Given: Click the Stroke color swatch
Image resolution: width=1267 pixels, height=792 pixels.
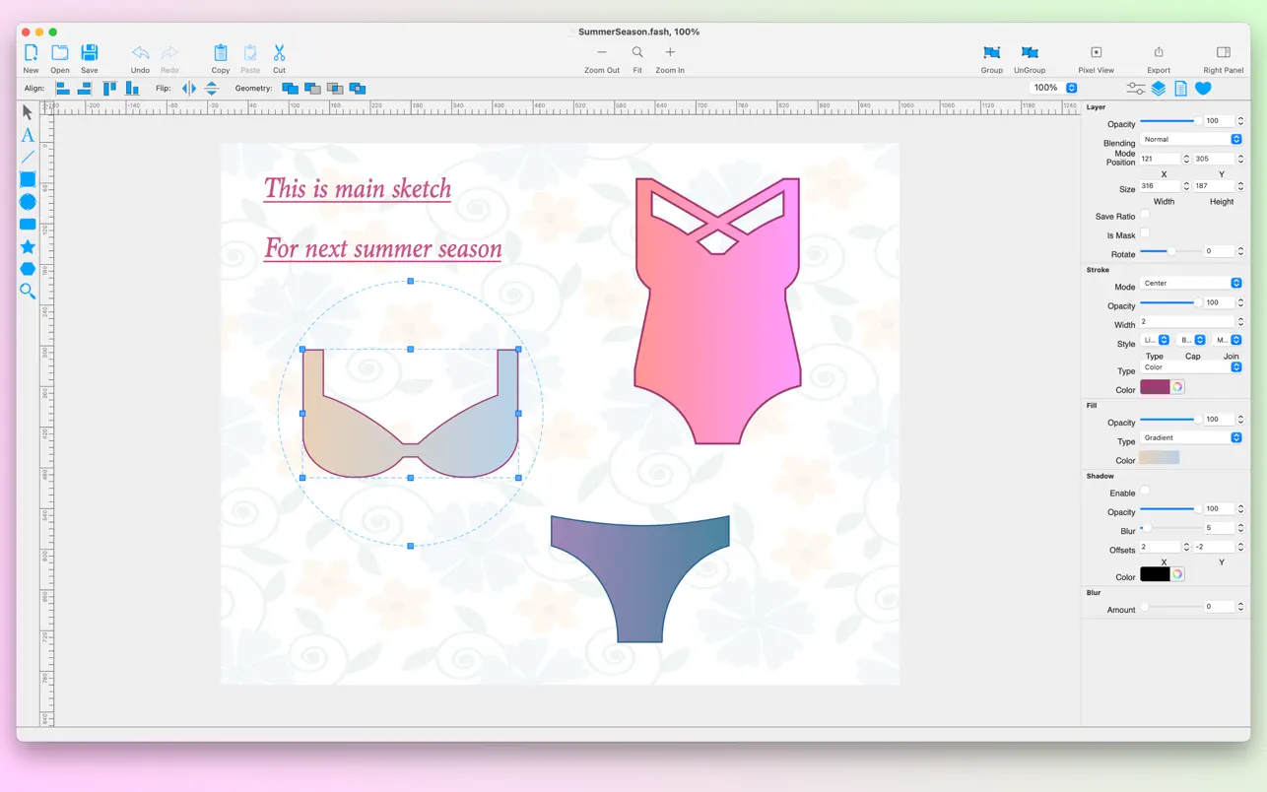Looking at the screenshot, I should (1155, 387).
